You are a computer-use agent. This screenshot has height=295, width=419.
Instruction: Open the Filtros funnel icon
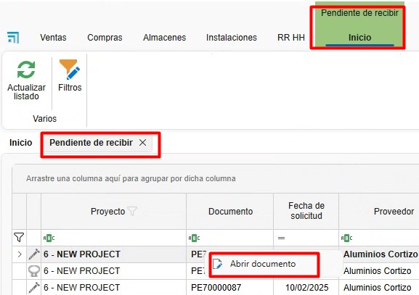pyautogui.click(x=70, y=70)
